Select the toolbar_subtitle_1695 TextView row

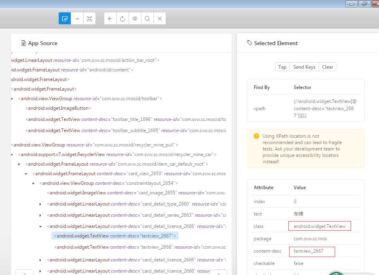pyautogui.click(x=126, y=131)
